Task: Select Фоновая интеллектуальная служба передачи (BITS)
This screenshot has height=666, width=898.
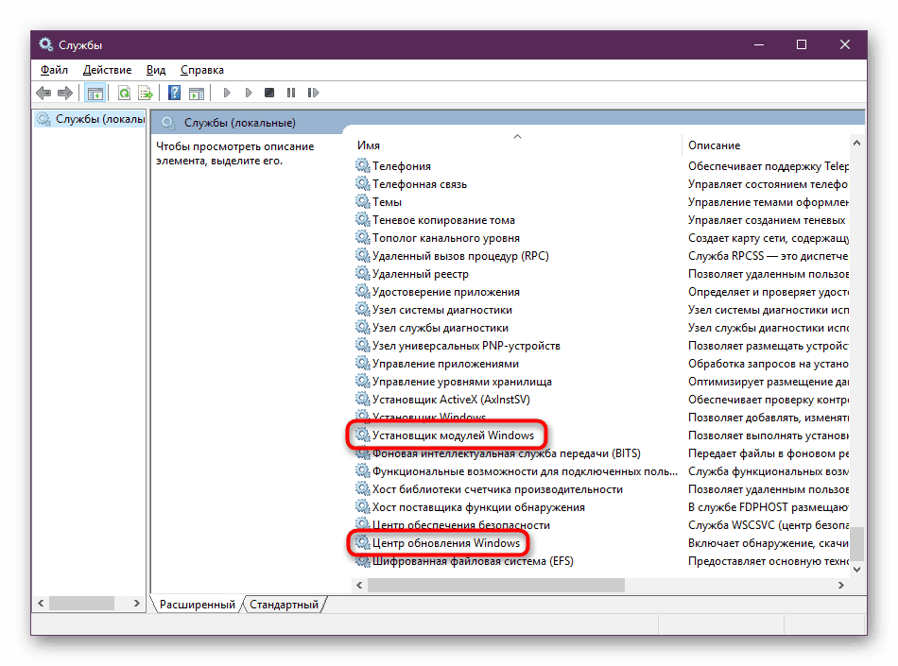Action: (x=507, y=453)
